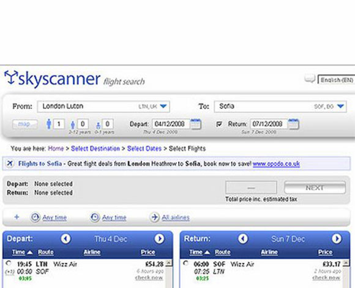The width and height of the screenshot is (355, 288).
Task: Select the 19:45 Wizz Air departure radio
Action: point(9,263)
